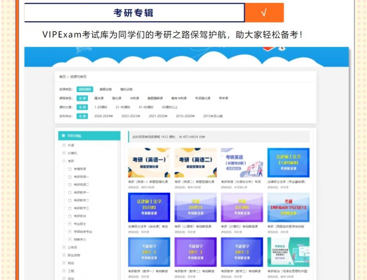Filter courses by 模考冲刺课

(179, 98)
